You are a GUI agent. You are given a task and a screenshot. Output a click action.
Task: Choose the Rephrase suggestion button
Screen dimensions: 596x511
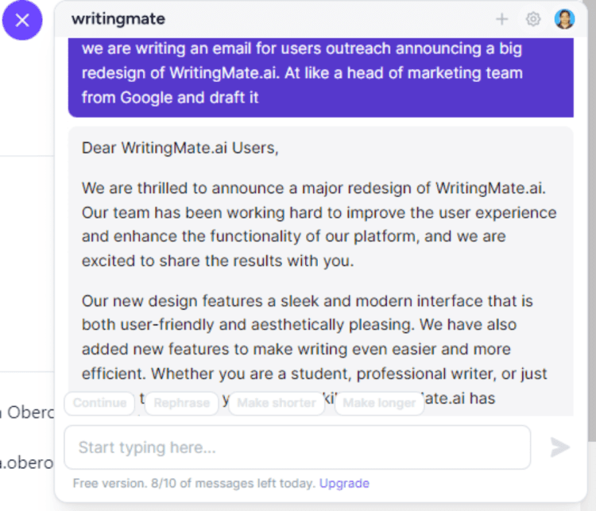point(181,403)
